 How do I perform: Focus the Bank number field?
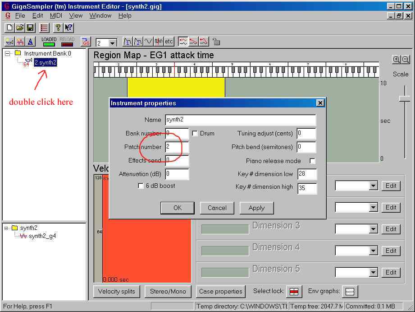[x=177, y=134]
